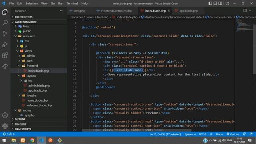Viewport: 256px width, 144px height.
Task: Open the Explorer view in activity bar
Action: 5,12
